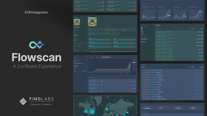Click the Find Labs diamond logo icon
Viewport: 207px width, 116px height.
click(x=23, y=101)
